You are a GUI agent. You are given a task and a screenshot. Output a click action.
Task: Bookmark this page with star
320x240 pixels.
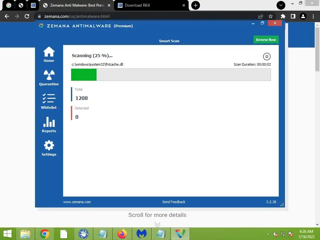coord(271,16)
